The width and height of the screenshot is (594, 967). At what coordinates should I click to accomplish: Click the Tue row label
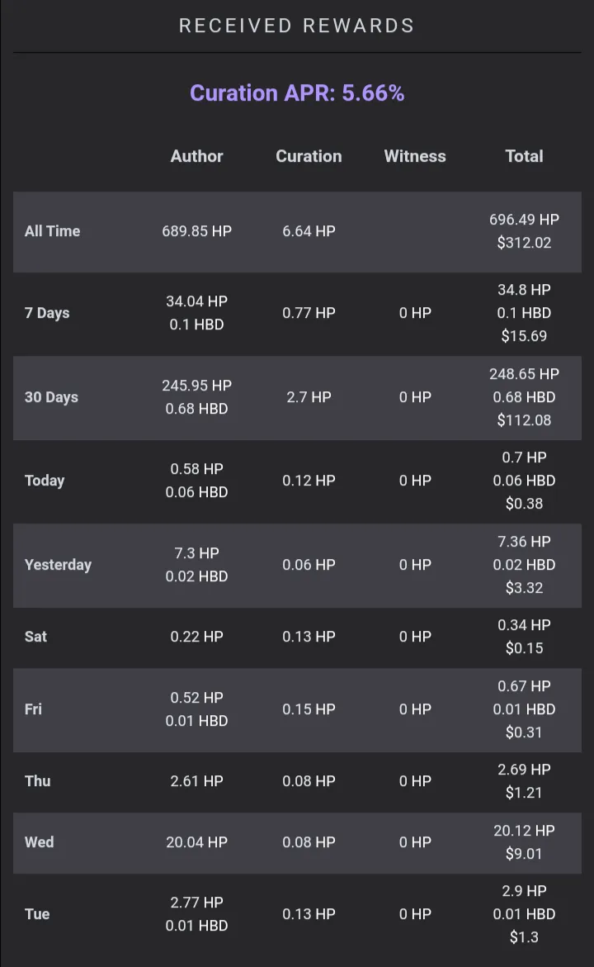[37, 914]
